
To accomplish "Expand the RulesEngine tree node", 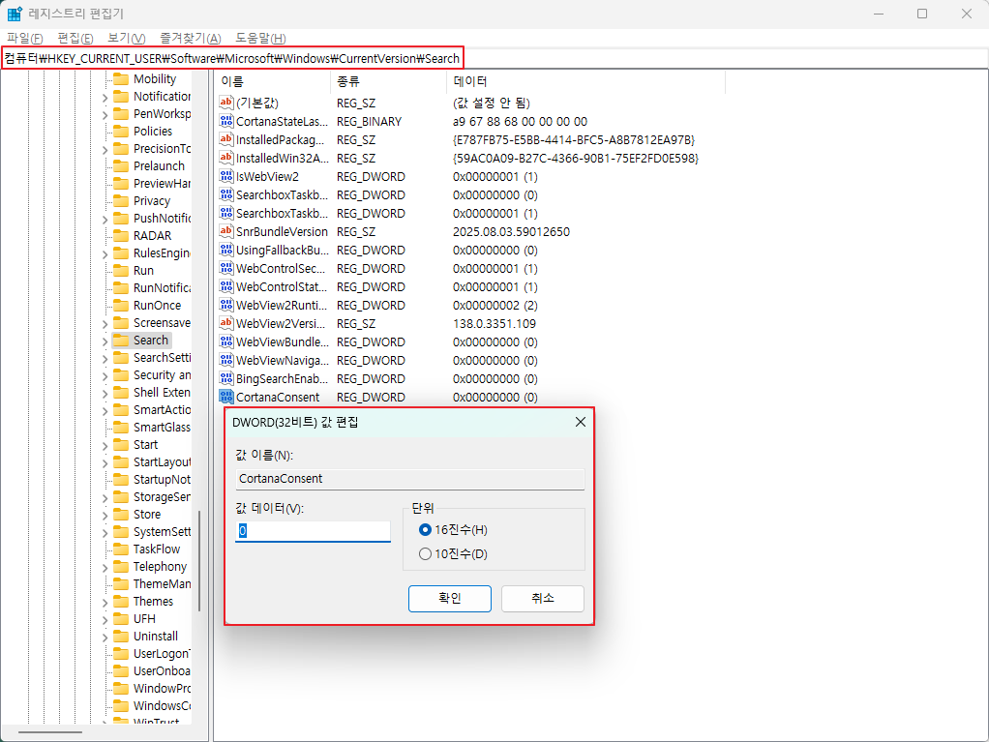I will pos(105,254).
